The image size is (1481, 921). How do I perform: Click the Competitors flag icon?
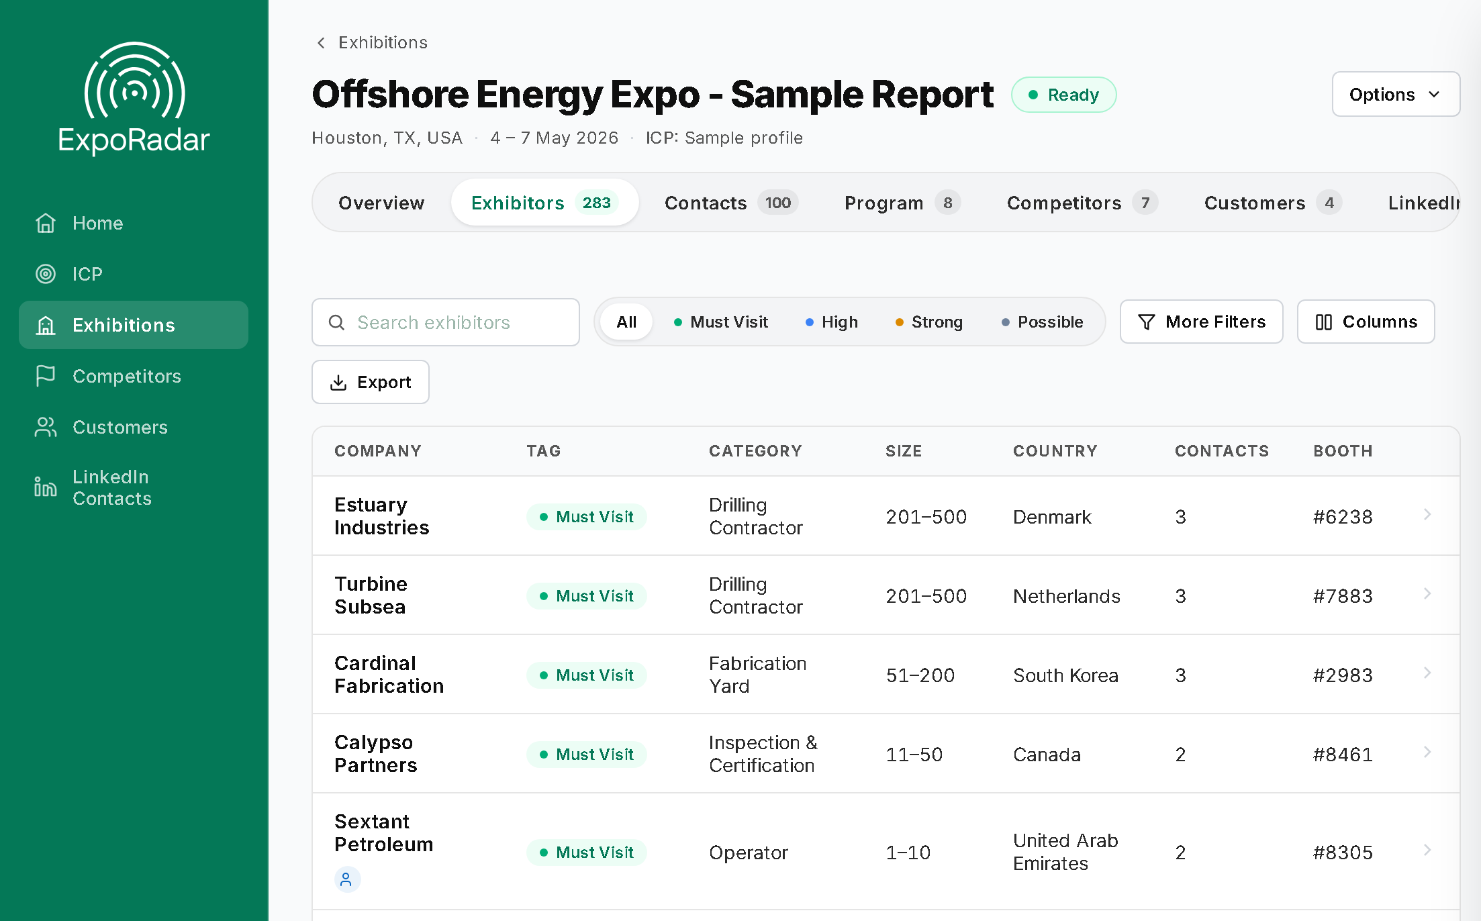tap(46, 376)
